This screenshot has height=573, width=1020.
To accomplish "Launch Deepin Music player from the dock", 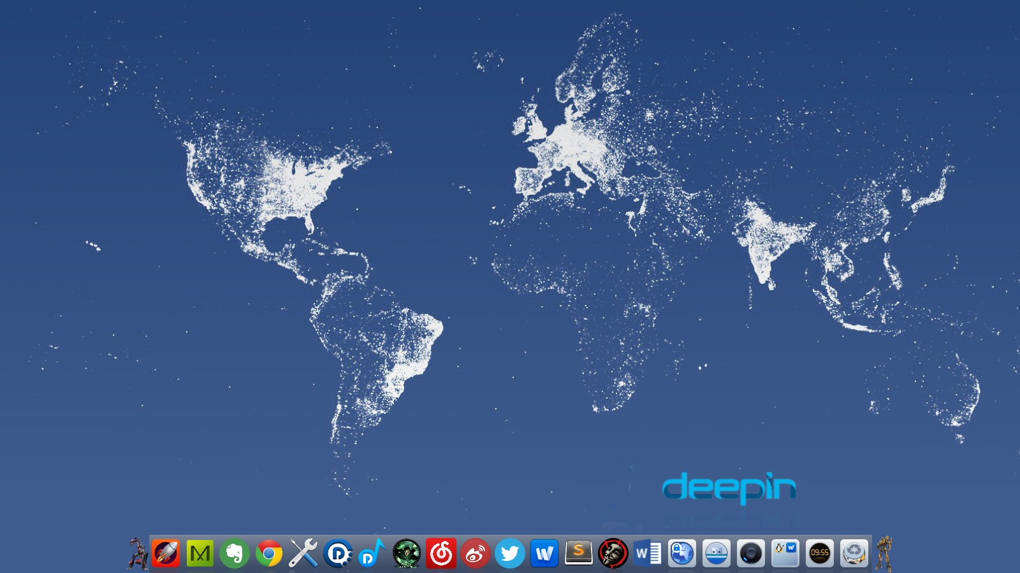I will [372, 553].
